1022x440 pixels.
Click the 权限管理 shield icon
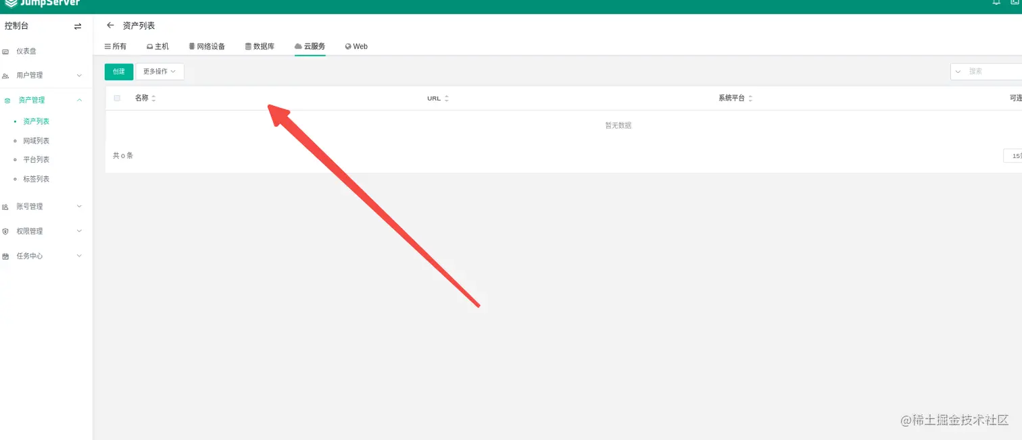5,231
